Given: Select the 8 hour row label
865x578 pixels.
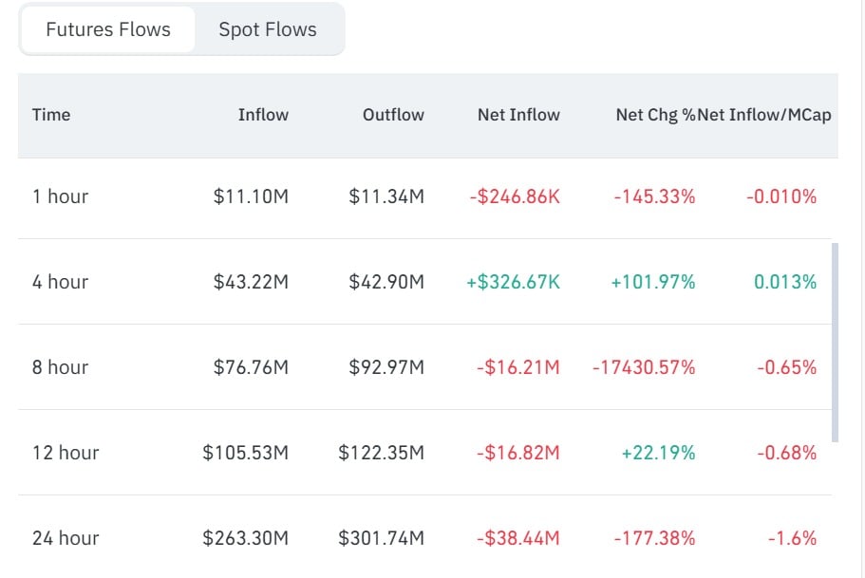Looking at the screenshot, I should 60,367.
